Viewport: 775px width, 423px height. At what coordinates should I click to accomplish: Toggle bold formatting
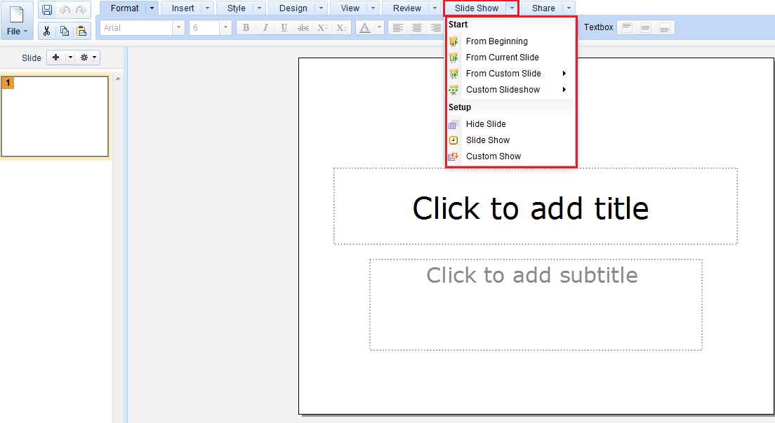[246, 27]
